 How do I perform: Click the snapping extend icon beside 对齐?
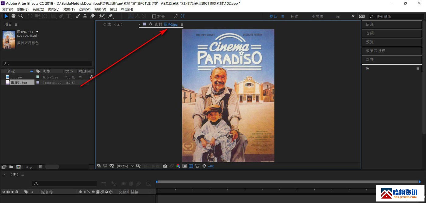[176, 16]
